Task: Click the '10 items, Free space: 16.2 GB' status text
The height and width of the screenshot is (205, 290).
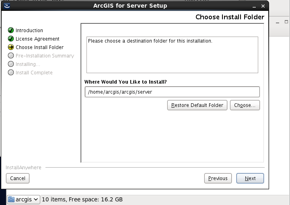Action: click(82, 199)
